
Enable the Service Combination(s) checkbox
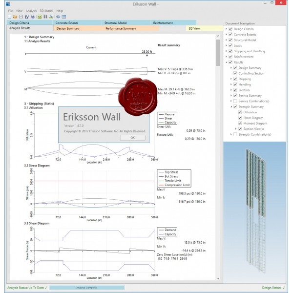click(235, 101)
